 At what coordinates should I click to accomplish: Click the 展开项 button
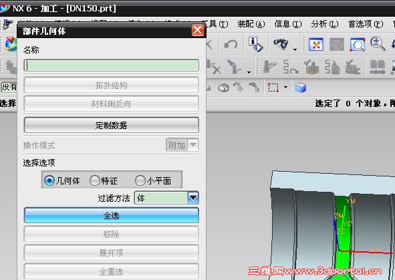click(x=112, y=253)
